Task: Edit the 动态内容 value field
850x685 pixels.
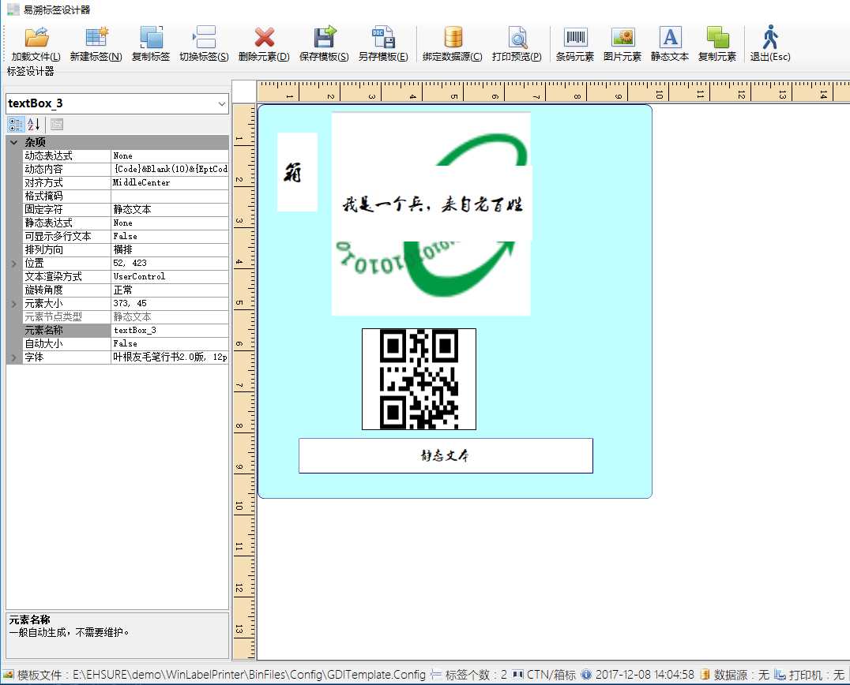Action: (170, 170)
